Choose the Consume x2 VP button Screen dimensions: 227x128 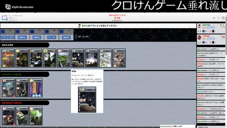(54, 37)
